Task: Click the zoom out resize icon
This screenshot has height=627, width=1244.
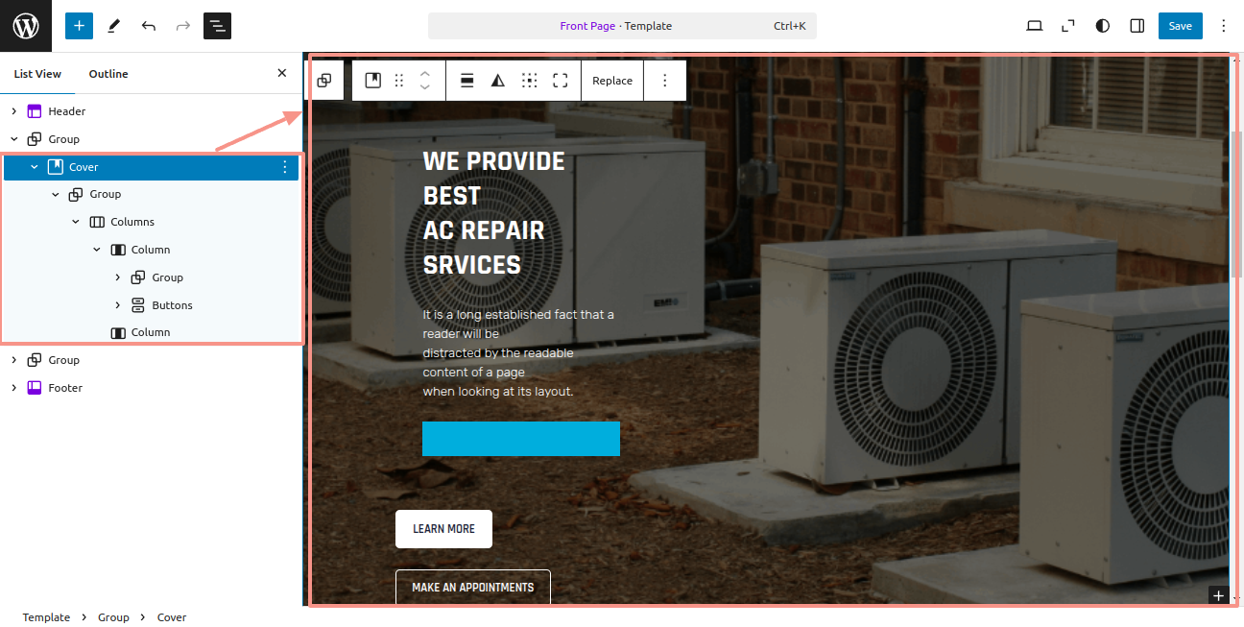Action: point(1068,26)
